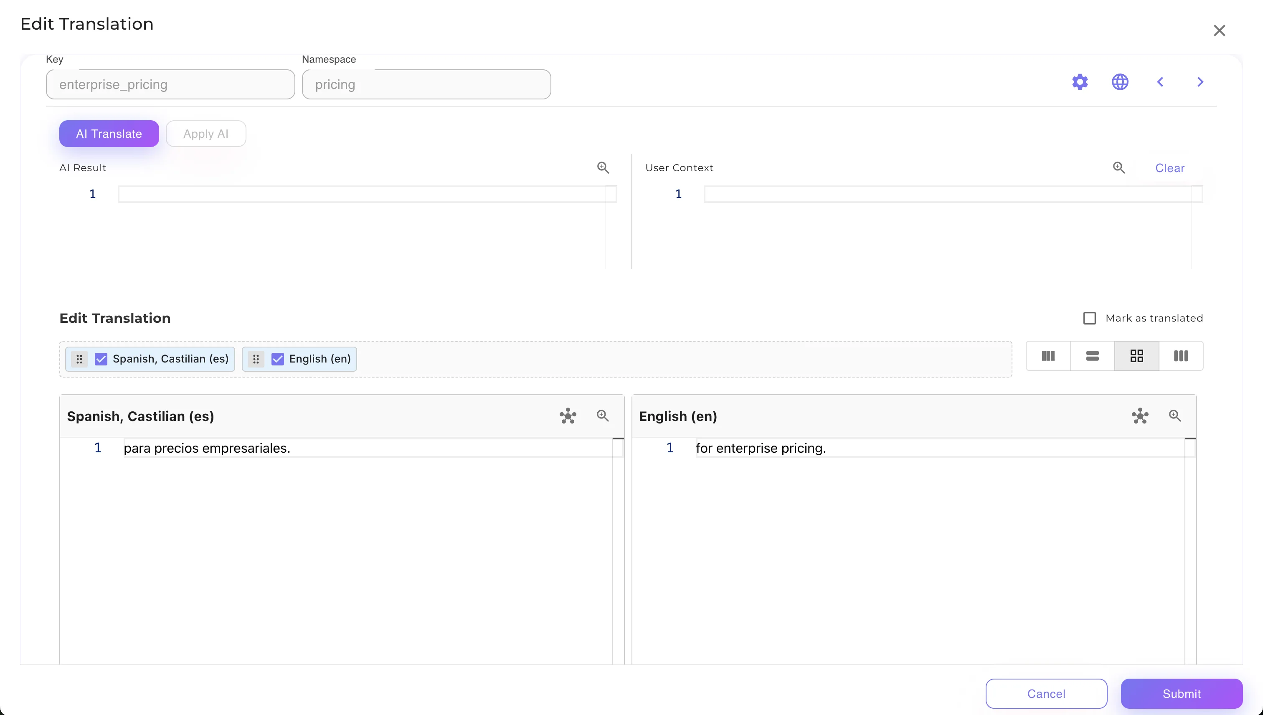Go to next translation key arrow
Image resolution: width=1263 pixels, height=715 pixels.
pyautogui.click(x=1200, y=81)
